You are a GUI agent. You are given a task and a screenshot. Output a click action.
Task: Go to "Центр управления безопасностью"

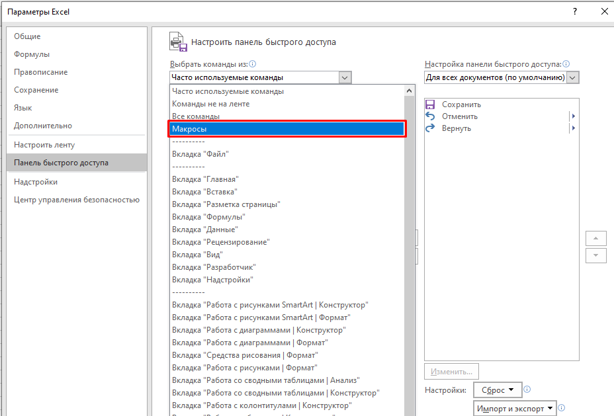coord(76,200)
